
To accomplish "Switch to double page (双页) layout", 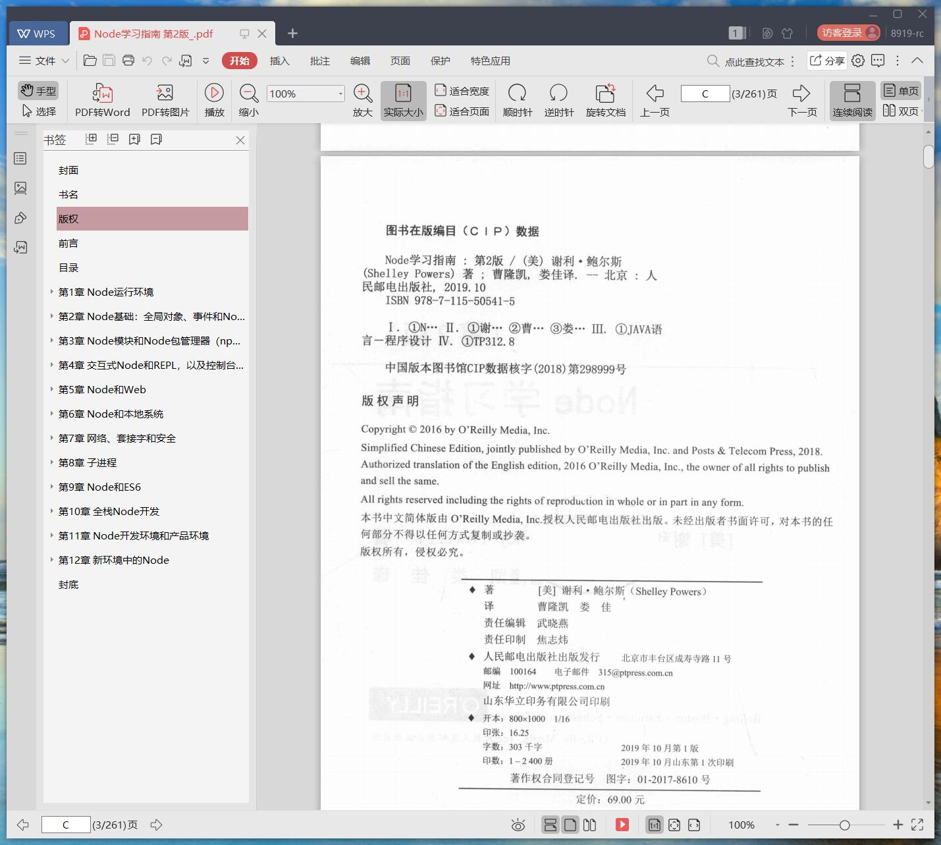I will tap(901, 111).
